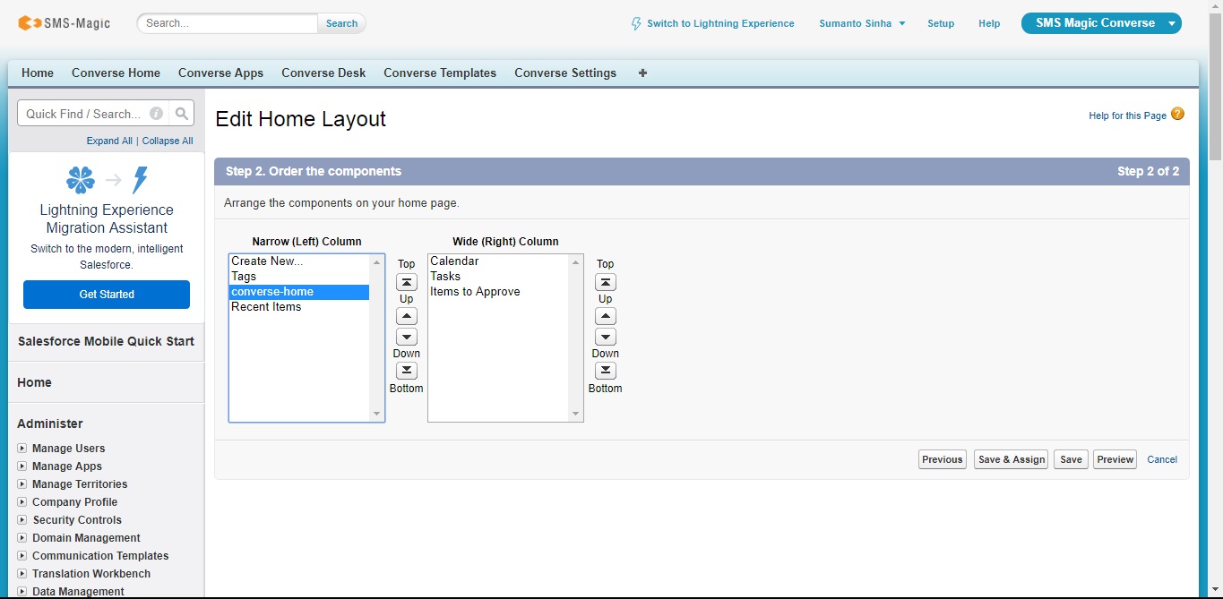Click the SMS-Magic logo
The image size is (1223, 599).
[64, 23]
